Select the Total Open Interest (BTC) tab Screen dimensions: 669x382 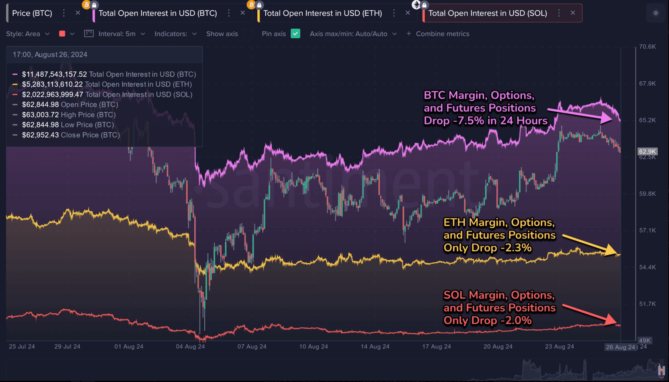click(157, 13)
